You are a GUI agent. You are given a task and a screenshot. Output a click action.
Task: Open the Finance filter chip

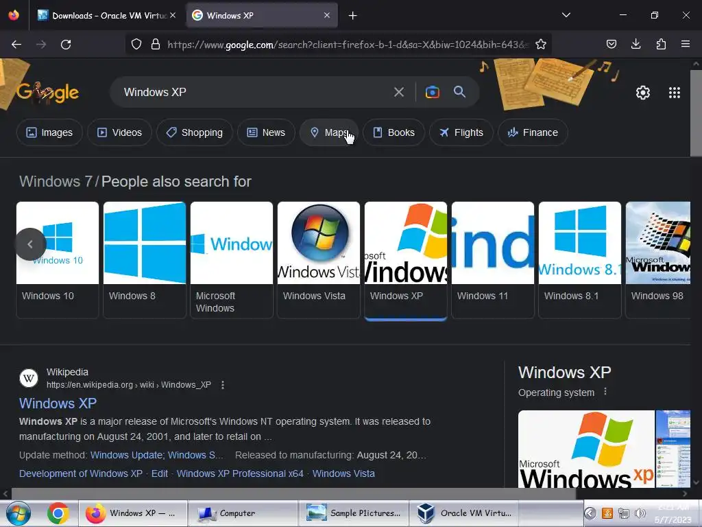click(x=533, y=132)
